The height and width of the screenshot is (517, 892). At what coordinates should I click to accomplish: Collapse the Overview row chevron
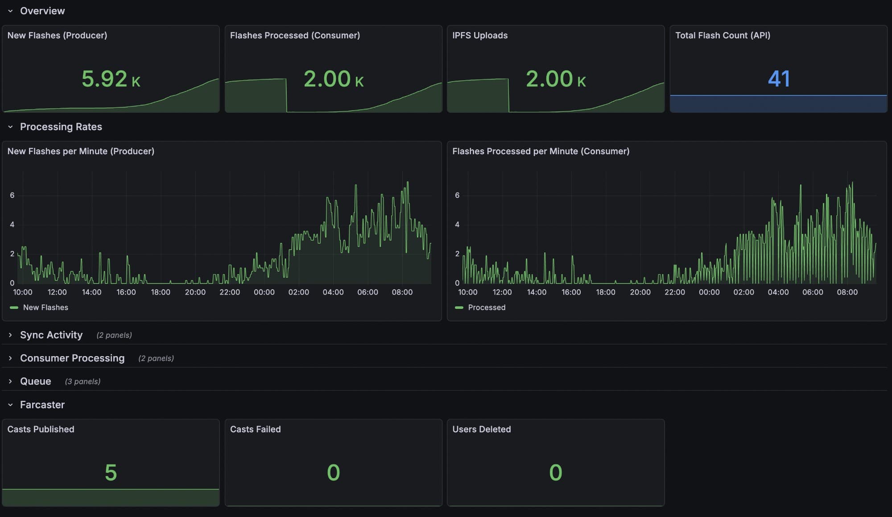[10, 11]
